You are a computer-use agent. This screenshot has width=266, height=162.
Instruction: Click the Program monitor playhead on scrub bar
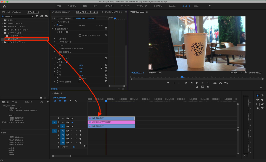[182, 77]
